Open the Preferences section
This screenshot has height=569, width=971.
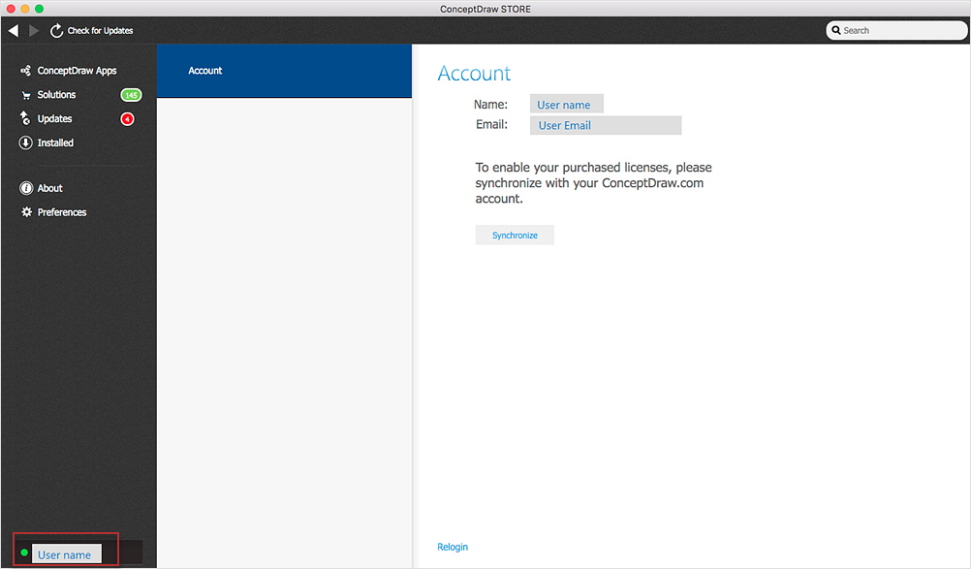62,212
